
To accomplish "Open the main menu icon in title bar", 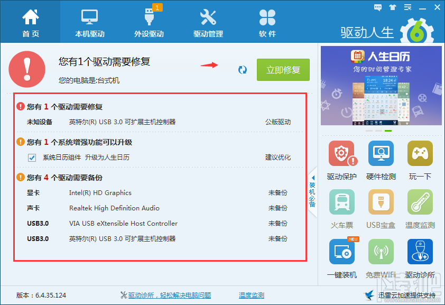I will point(408,7).
